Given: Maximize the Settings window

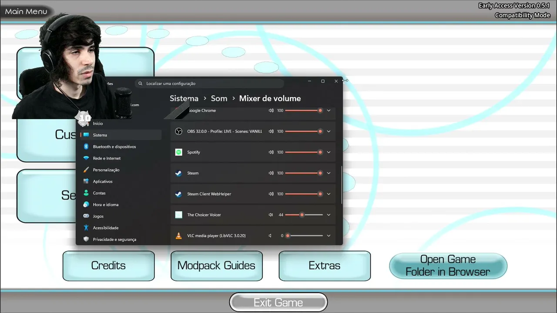Looking at the screenshot, I should [x=323, y=81].
